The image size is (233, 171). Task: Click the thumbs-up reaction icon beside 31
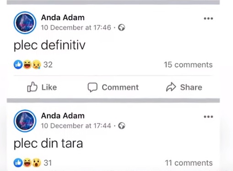point(18,163)
